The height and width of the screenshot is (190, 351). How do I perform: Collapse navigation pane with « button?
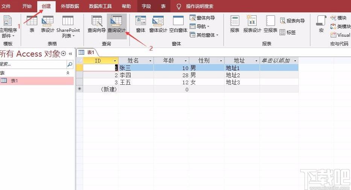point(70,54)
